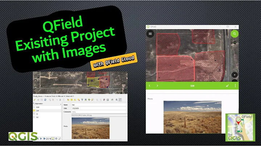Click the SW title in QField green bar

pyautogui.click(x=192, y=86)
